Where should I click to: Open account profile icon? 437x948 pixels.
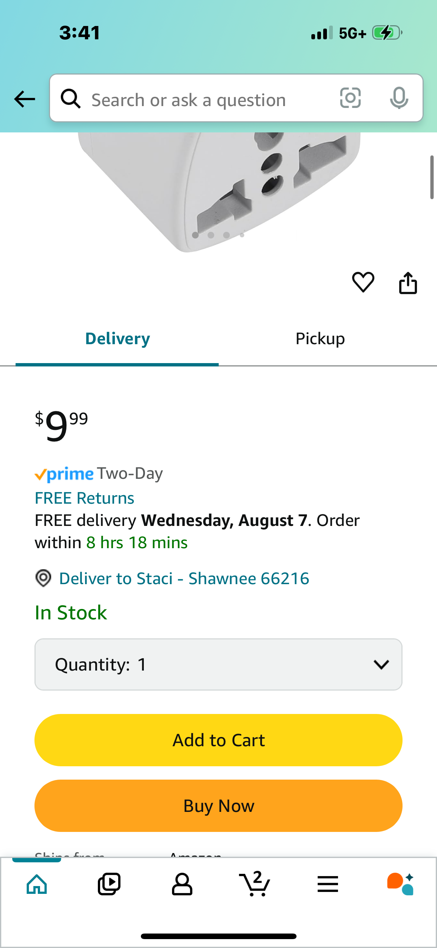click(x=182, y=884)
